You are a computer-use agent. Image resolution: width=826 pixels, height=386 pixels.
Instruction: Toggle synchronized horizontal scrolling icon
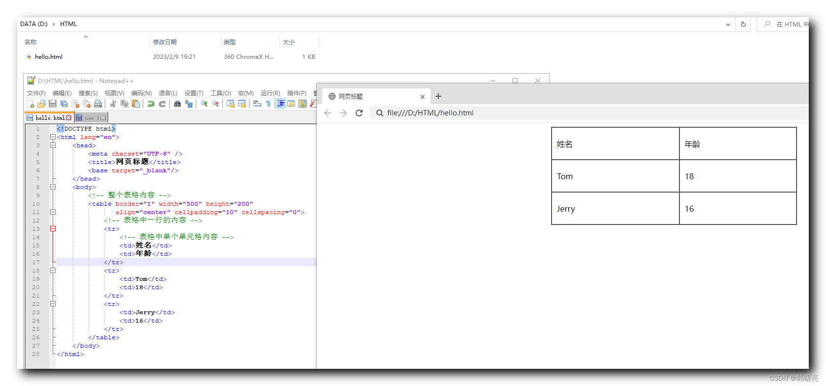tap(242, 104)
